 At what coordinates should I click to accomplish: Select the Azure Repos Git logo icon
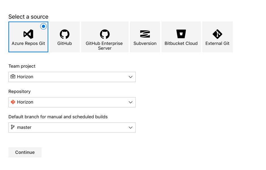pos(28,34)
